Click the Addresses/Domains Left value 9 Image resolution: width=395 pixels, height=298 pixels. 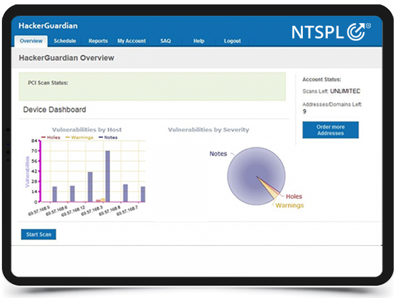pos(305,112)
